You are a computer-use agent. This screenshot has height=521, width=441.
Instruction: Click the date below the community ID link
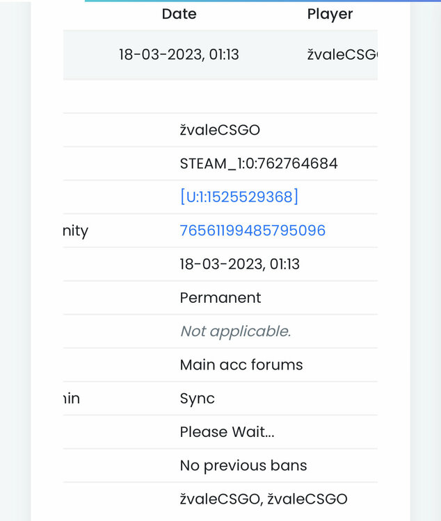tap(239, 264)
